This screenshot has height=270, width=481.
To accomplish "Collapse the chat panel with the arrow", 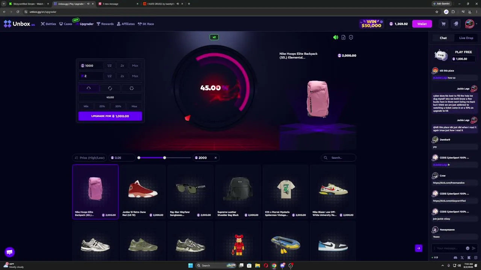I will (419, 248).
